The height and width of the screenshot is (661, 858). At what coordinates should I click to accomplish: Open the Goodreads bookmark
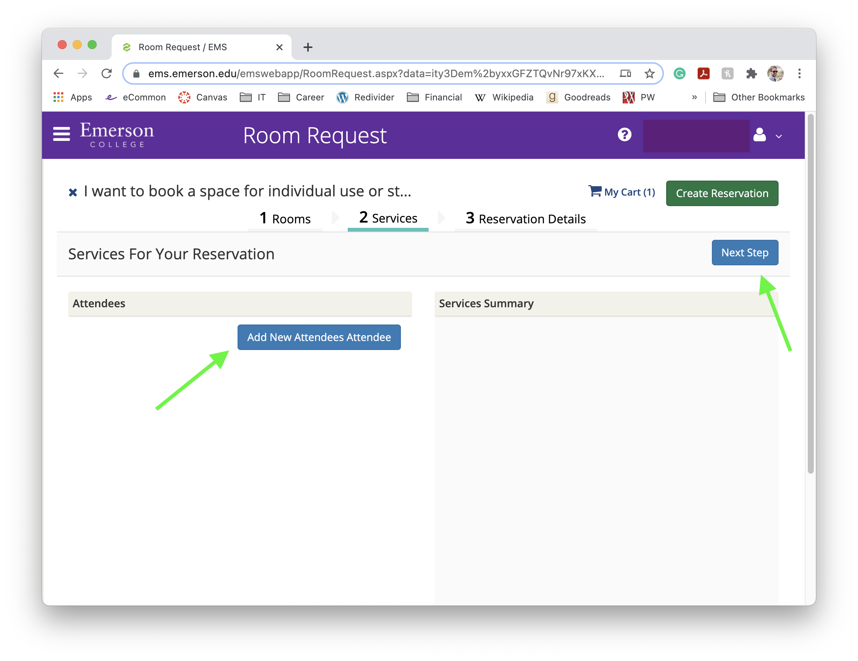point(578,97)
